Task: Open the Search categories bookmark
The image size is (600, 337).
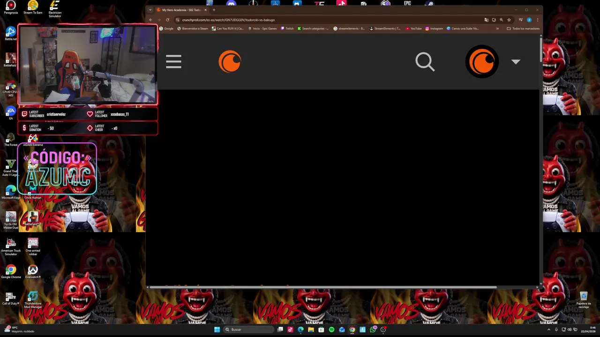Action: click(x=313, y=29)
